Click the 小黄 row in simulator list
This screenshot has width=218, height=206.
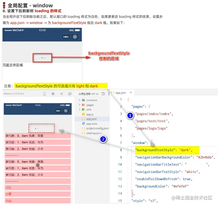pyautogui.click(x=38, y=194)
